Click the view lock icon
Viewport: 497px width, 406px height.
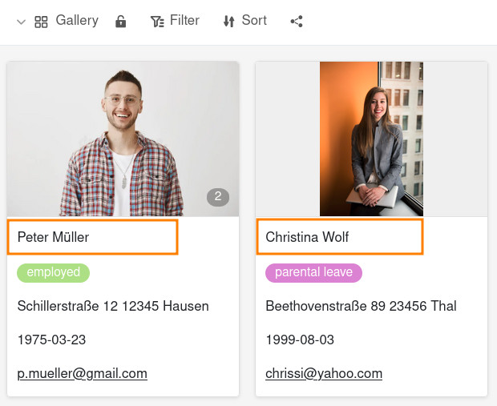(120, 22)
